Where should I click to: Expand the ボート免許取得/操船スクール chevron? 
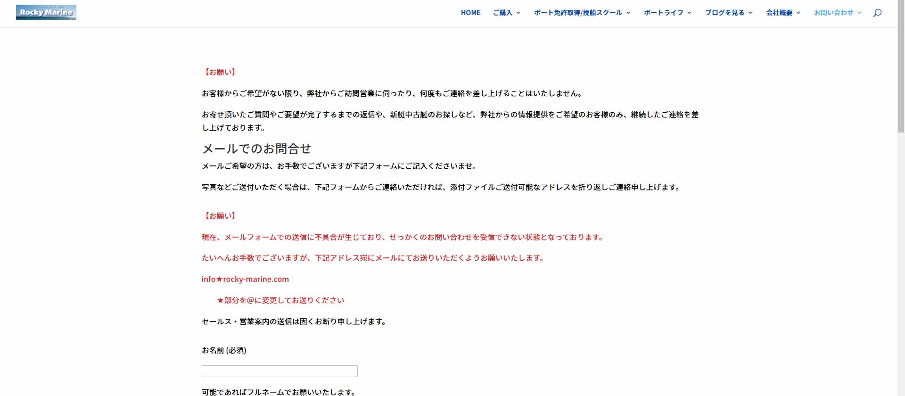coord(628,13)
